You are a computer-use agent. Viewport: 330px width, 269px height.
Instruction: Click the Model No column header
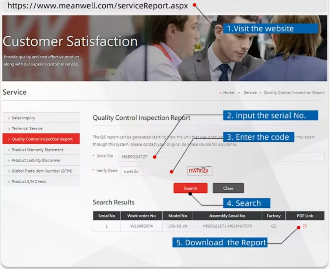click(x=178, y=216)
